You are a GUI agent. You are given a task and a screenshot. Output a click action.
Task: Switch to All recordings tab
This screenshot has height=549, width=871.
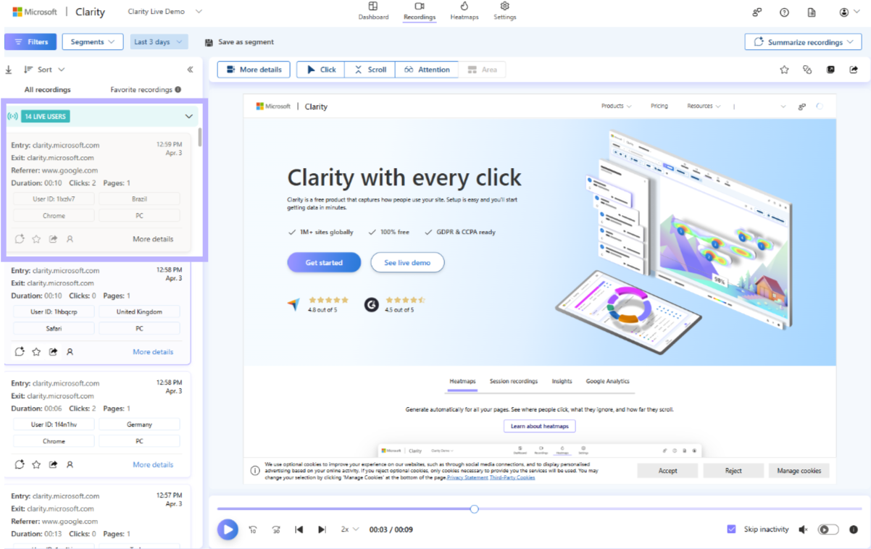click(48, 90)
